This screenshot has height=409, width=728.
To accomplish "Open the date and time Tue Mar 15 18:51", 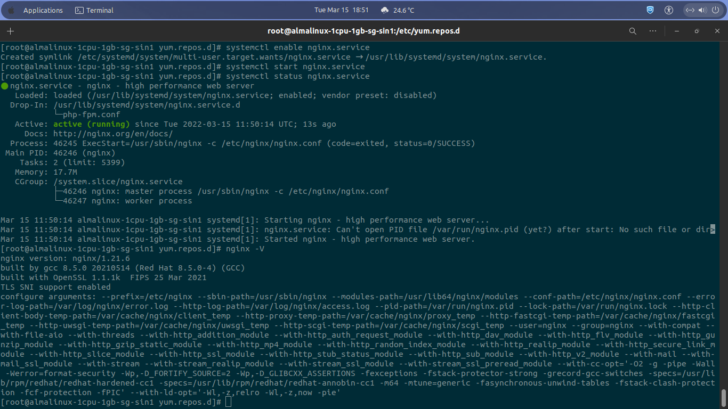I will pos(342,10).
